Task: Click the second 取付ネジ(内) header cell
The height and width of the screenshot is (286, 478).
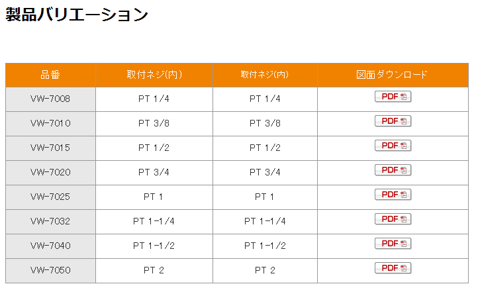Action: click(x=265, y=75)
